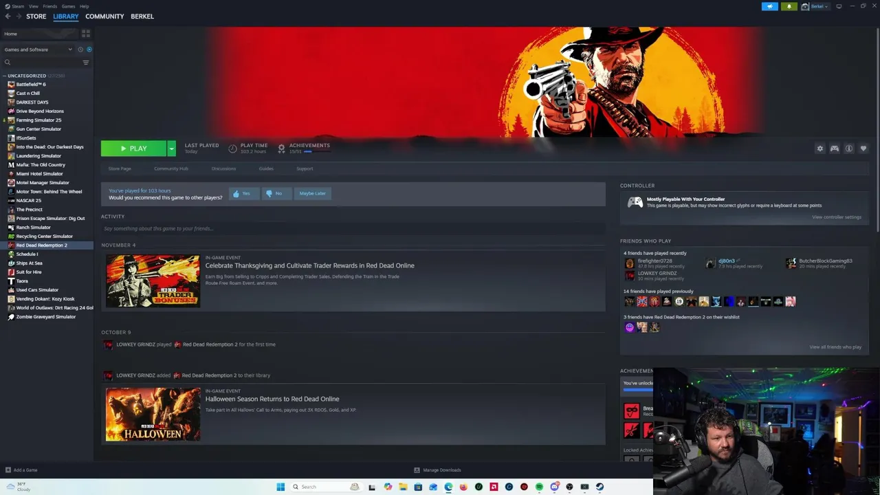The width and height of the screenshot is (880, 495).
Task: Open the Windows Start button
Action: (280, 487)
